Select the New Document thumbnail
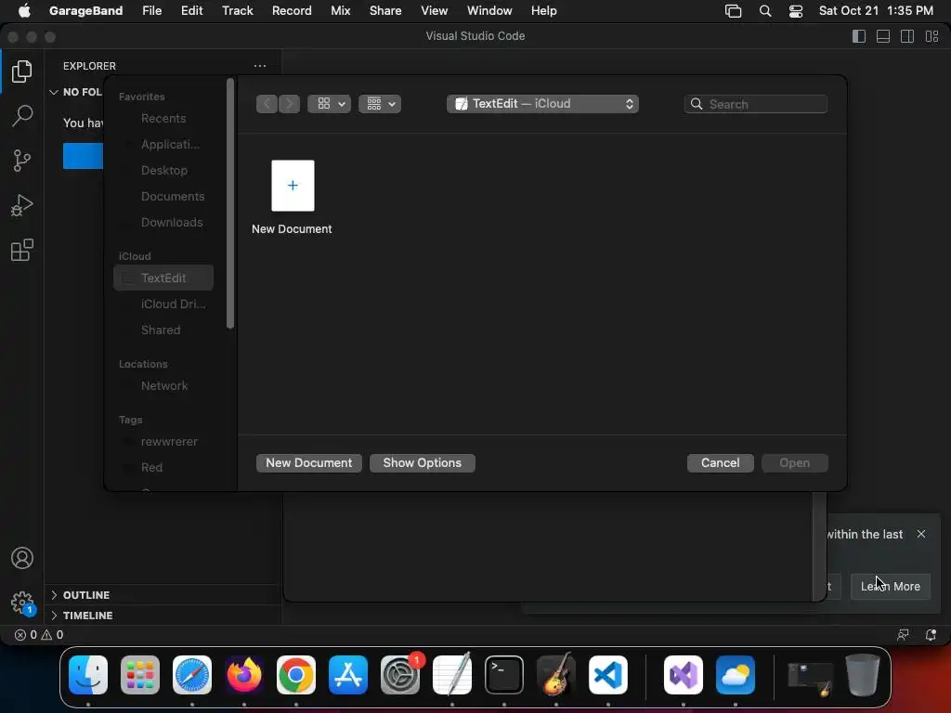This screenshot has width=951, height=713. [x=293, y=186]
